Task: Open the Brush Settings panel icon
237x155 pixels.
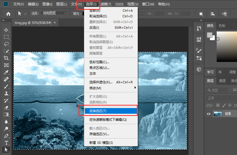Action: point(199,50)
